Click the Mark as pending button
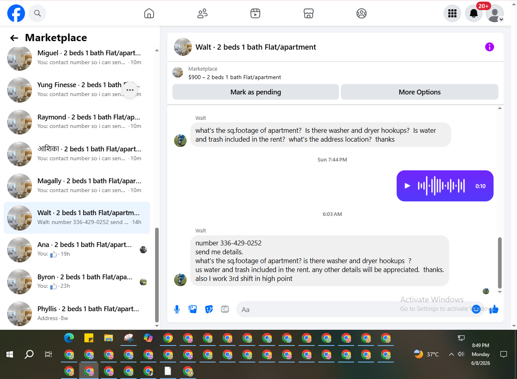517x379 pixels. click(256, 92)
